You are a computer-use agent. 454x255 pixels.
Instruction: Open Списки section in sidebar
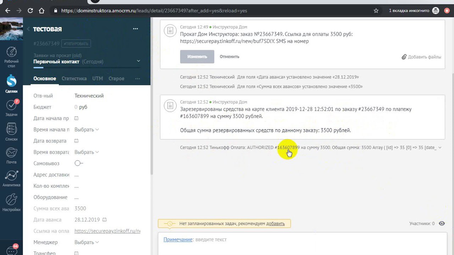click(11, 132)
